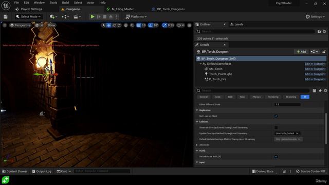
Task: Open the File menu
Action: (x=16, y=3)
